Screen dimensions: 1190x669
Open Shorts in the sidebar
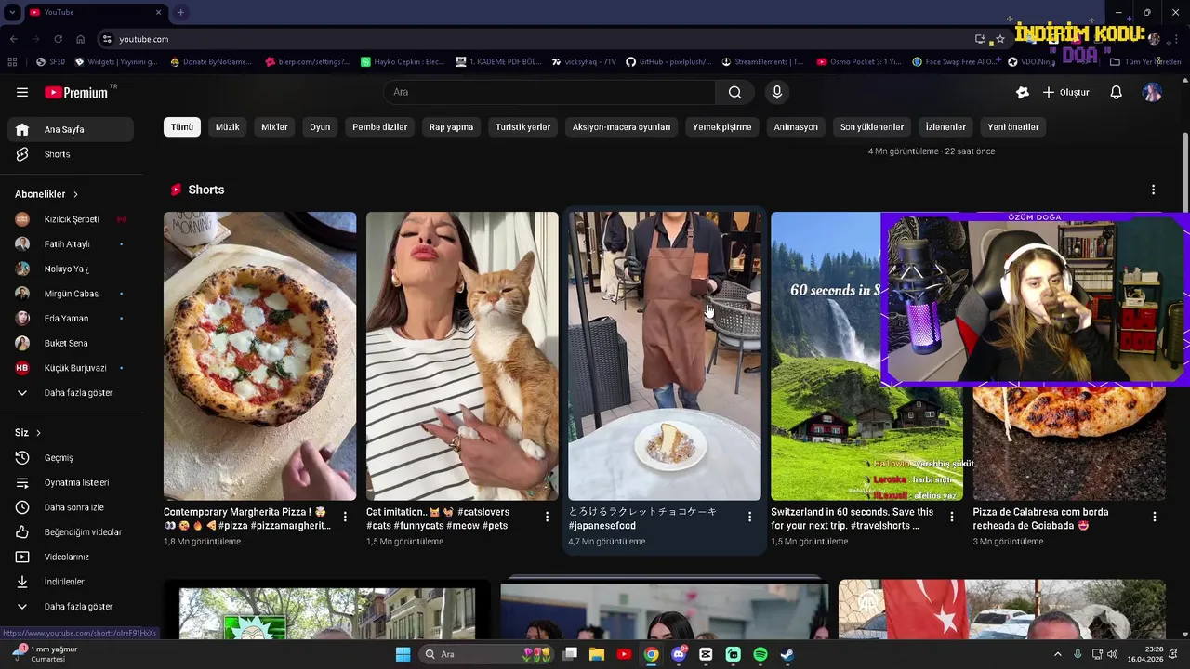tap(71, 154)
